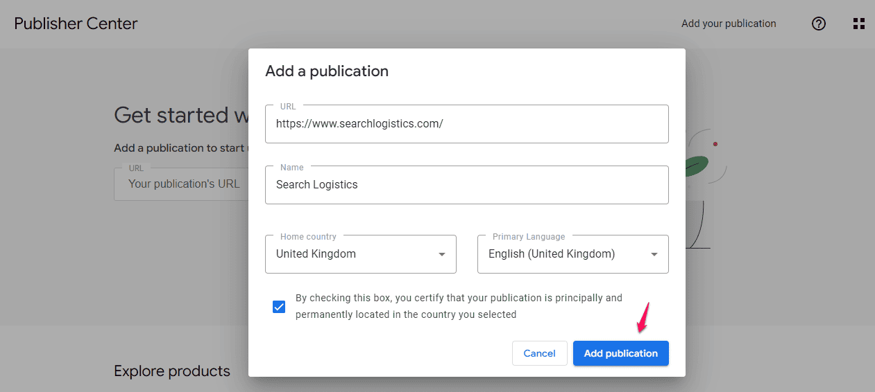Screen dimensions: 875x392
Task: Click Add your publication in header
Action: pyautogui.click(x=729, y=24)
